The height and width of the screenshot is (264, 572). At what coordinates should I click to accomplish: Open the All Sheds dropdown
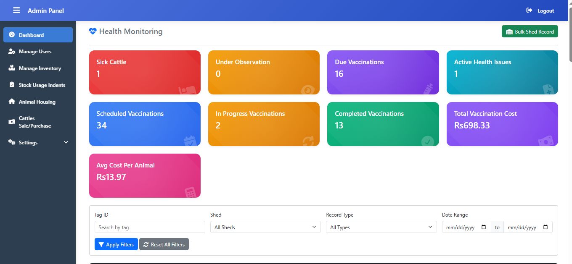pos(265,227)
